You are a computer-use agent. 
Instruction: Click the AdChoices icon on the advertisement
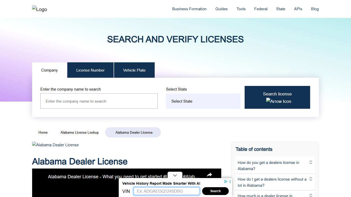tap(226, 181)
